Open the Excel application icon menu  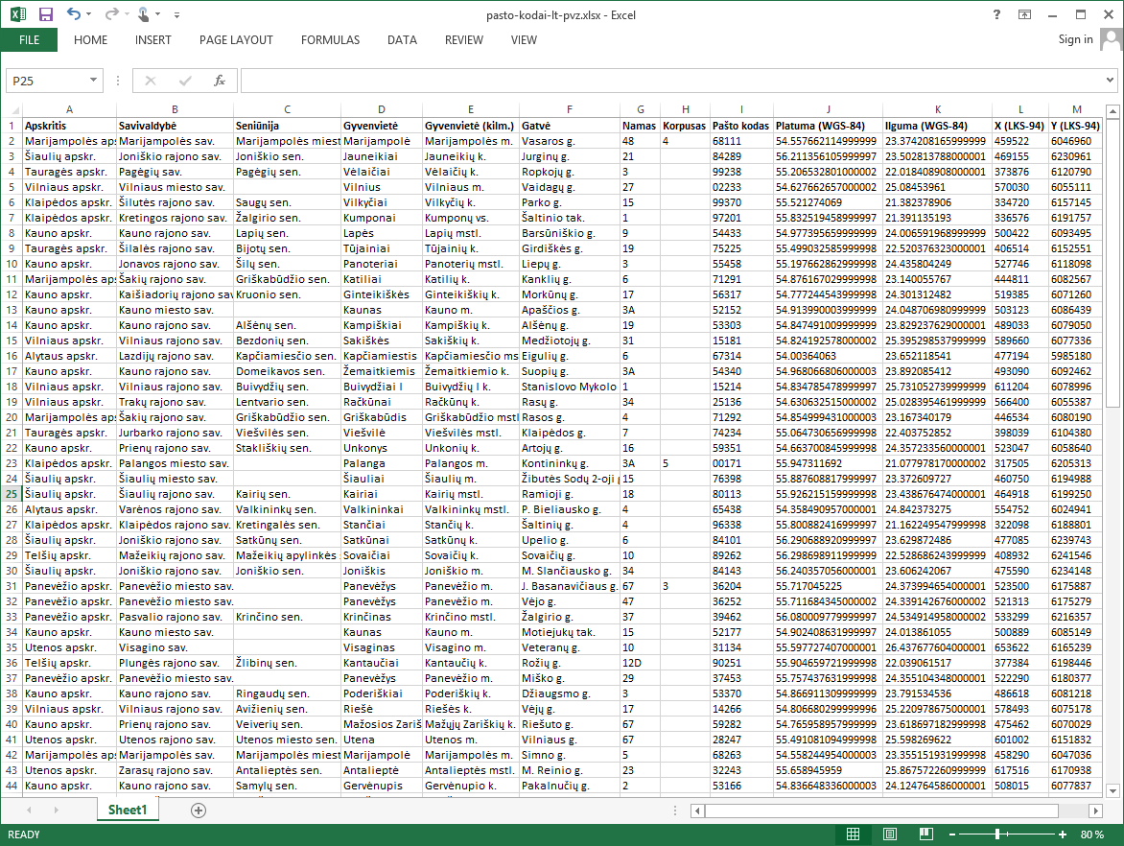(18, 14)
